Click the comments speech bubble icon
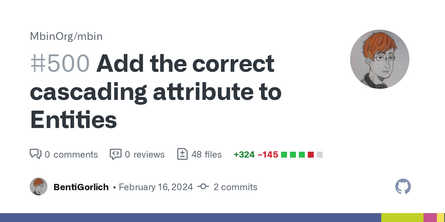 click(x=35, y=154)
